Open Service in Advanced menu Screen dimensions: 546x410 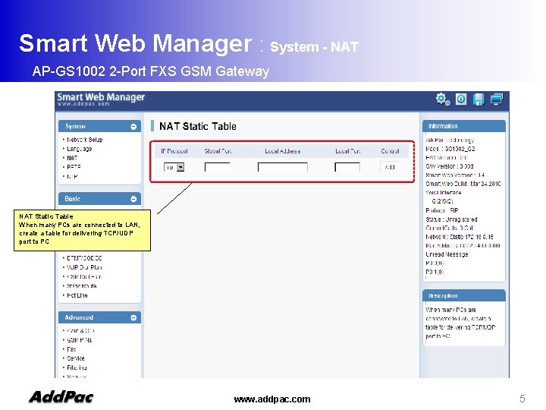76,358
